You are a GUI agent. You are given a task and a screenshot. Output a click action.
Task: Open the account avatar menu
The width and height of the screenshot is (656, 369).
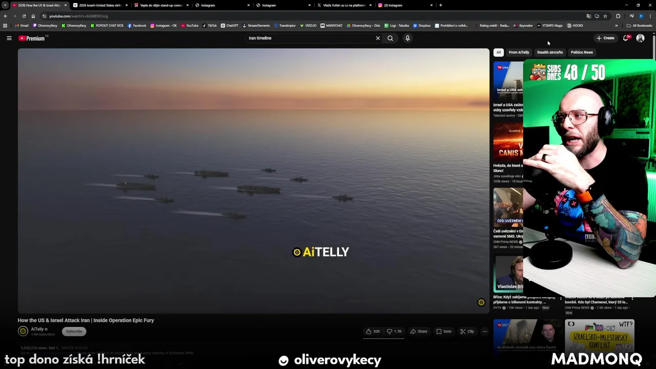640,38
